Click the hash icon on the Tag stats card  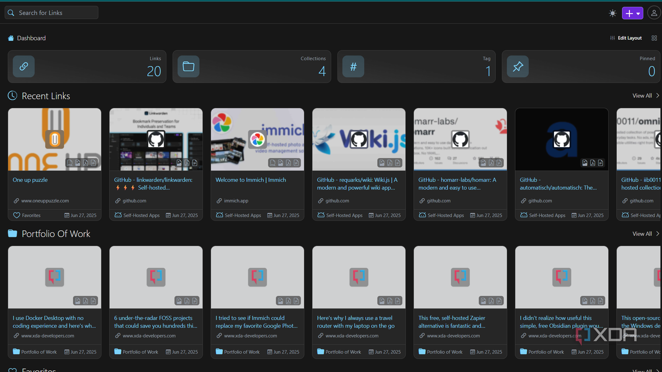pos(353,67)
